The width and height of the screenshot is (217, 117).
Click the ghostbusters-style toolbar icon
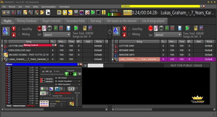click(x=87, y=12)
